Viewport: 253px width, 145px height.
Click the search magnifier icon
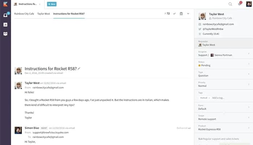pyautogui.click(x=230, y=4)
